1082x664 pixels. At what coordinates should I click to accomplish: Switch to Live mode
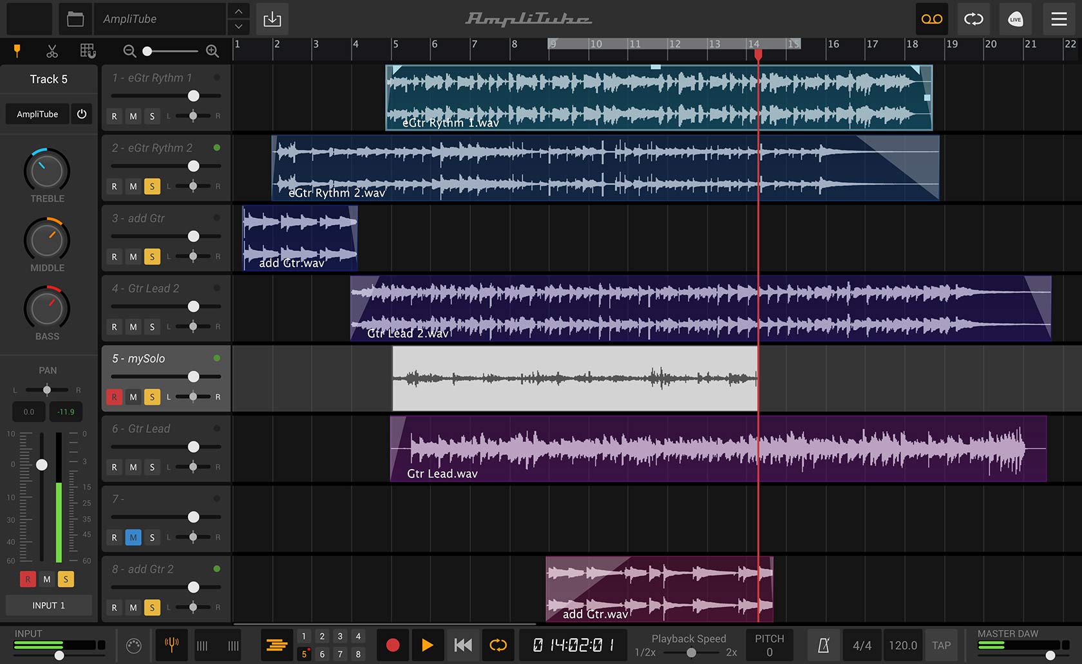tap(1016, 19)
